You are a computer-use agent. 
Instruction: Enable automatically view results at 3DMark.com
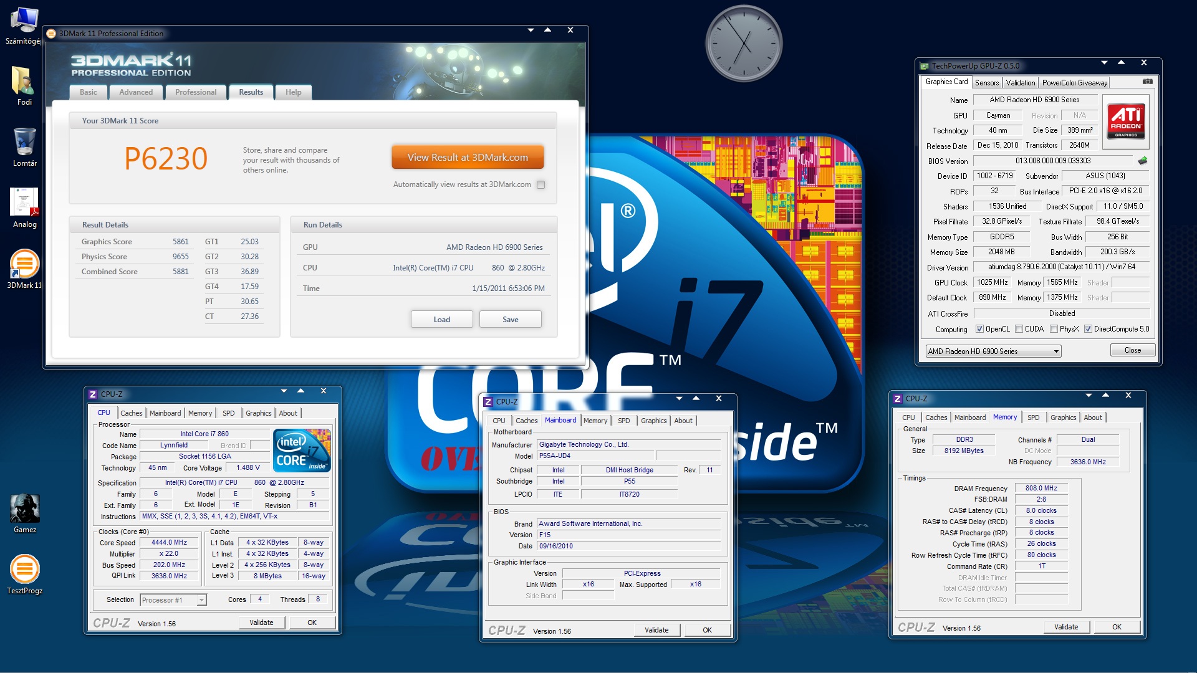click(541, 184)
